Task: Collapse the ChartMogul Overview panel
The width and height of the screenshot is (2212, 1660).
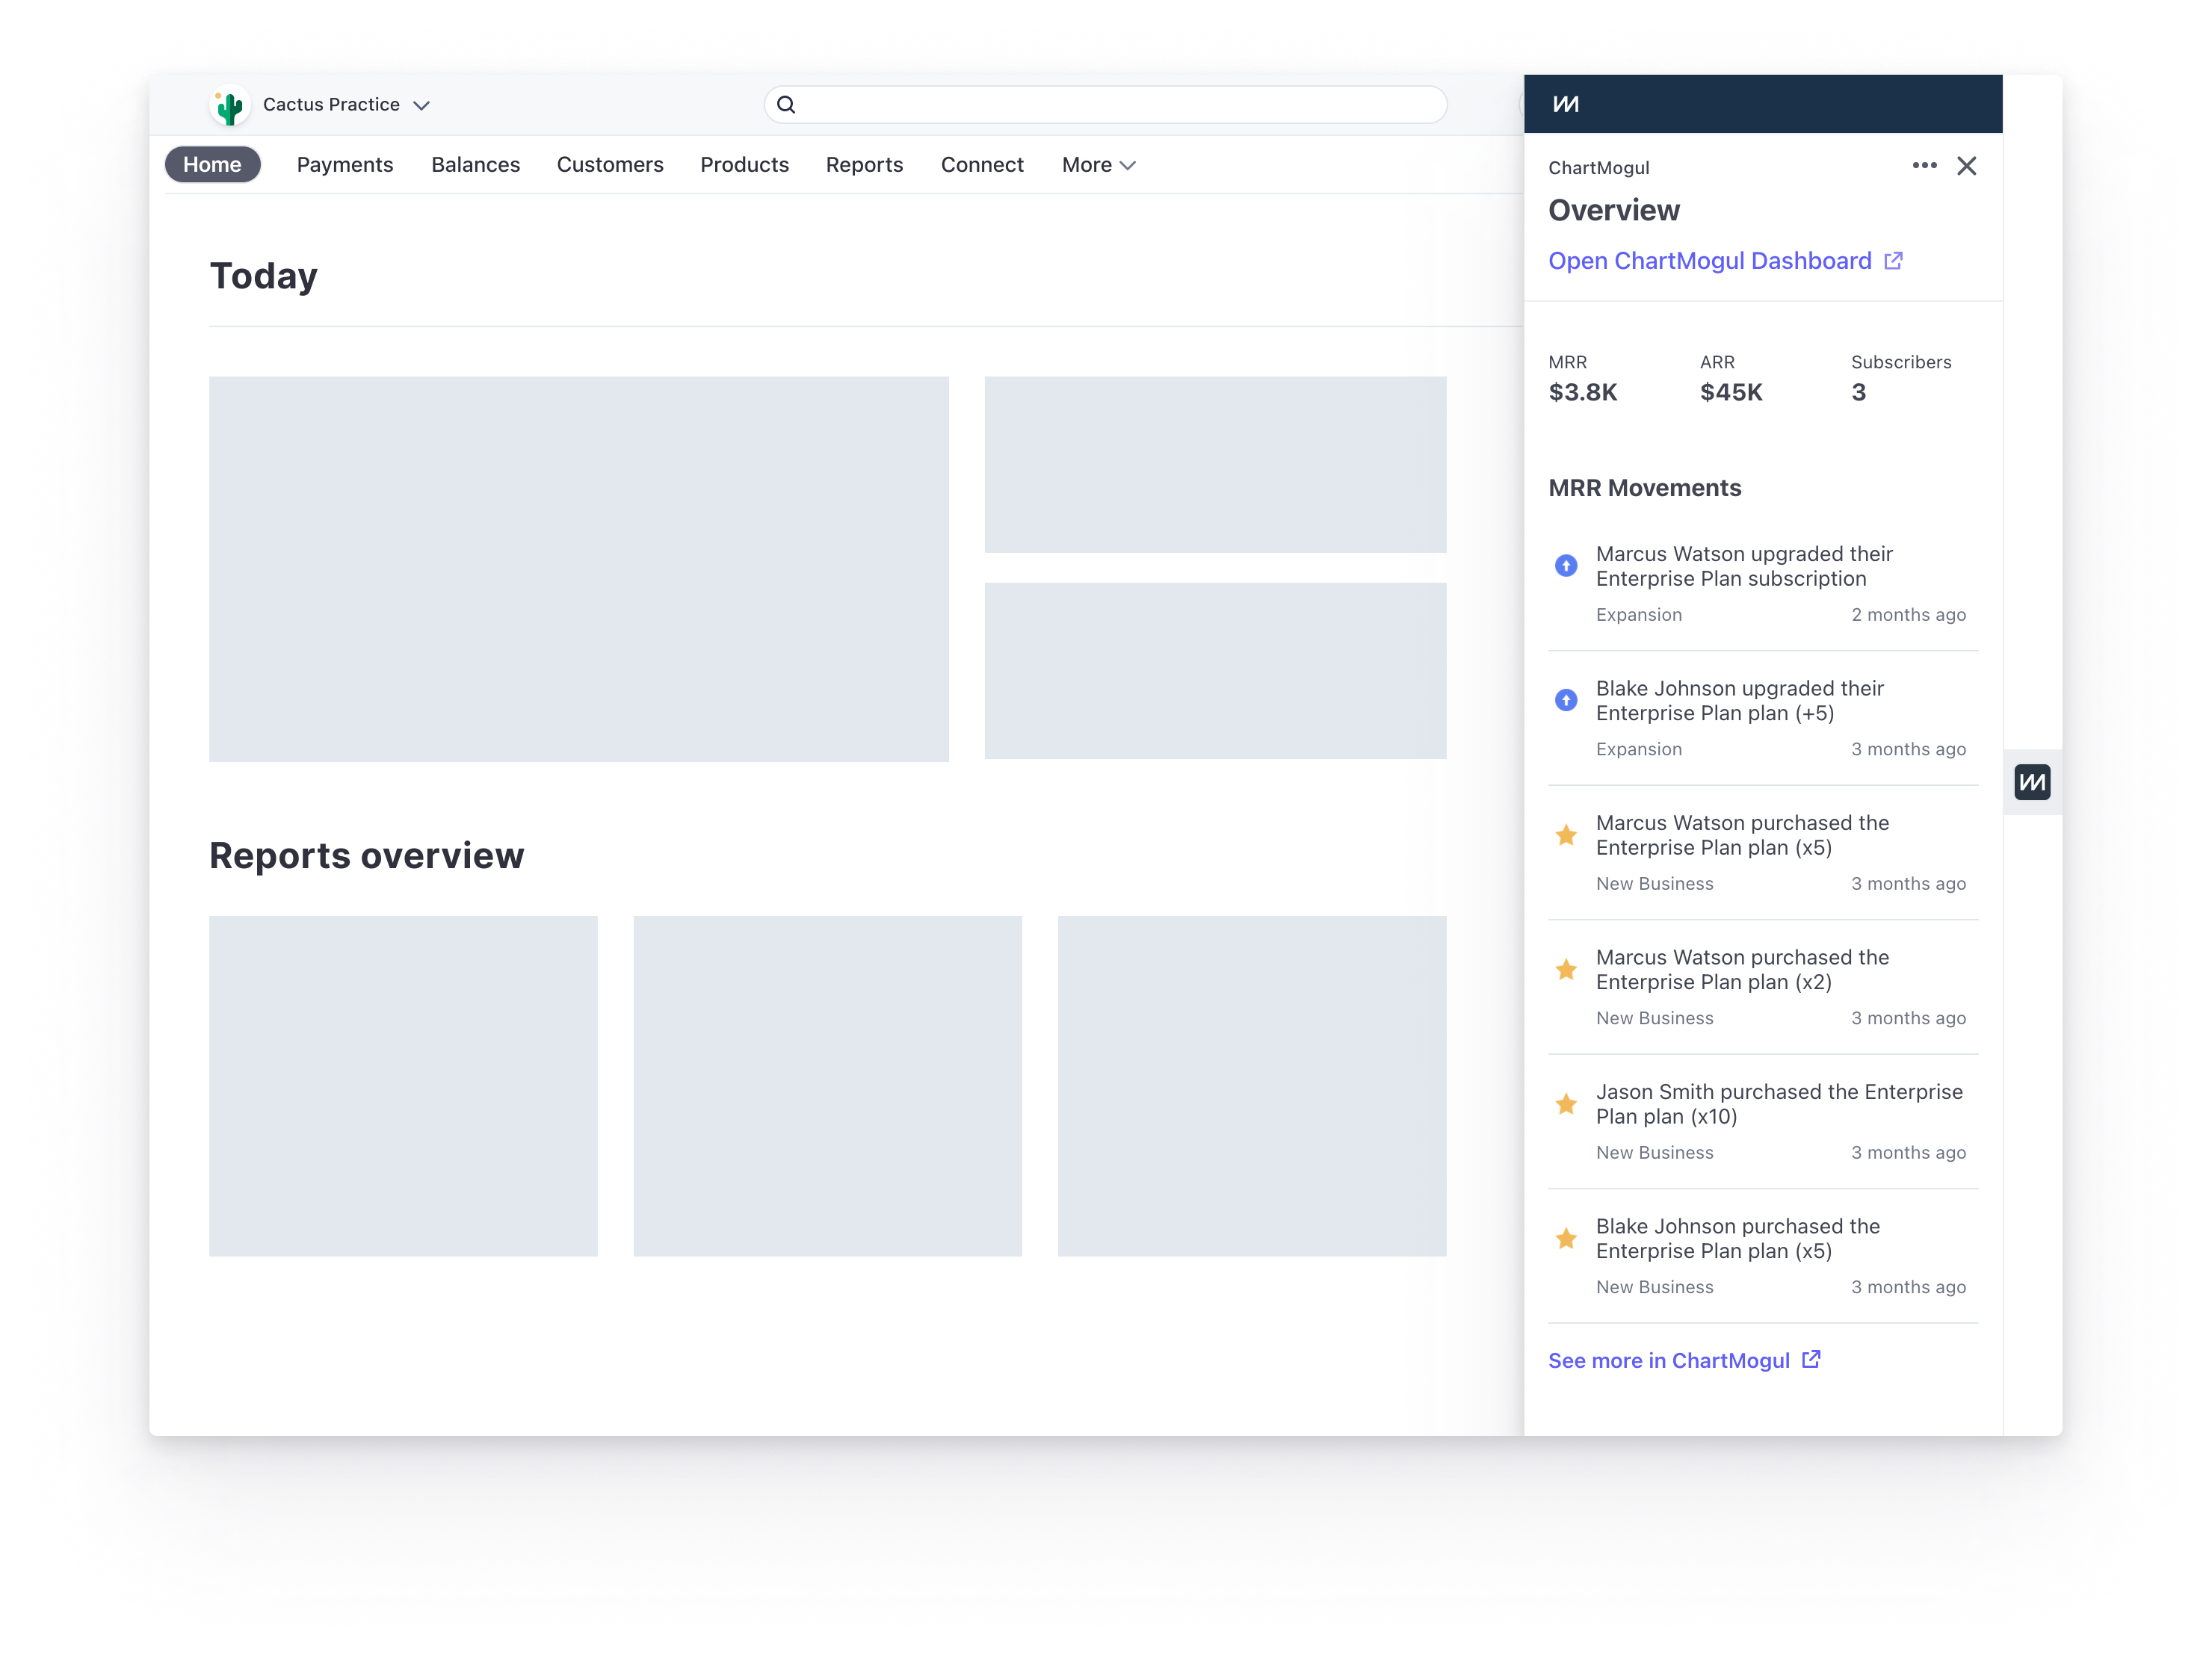Action: pos(1967,165)
